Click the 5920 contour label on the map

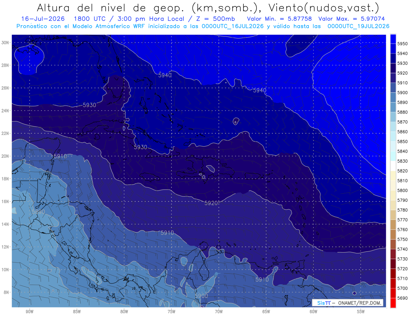(x=211, y=203)
